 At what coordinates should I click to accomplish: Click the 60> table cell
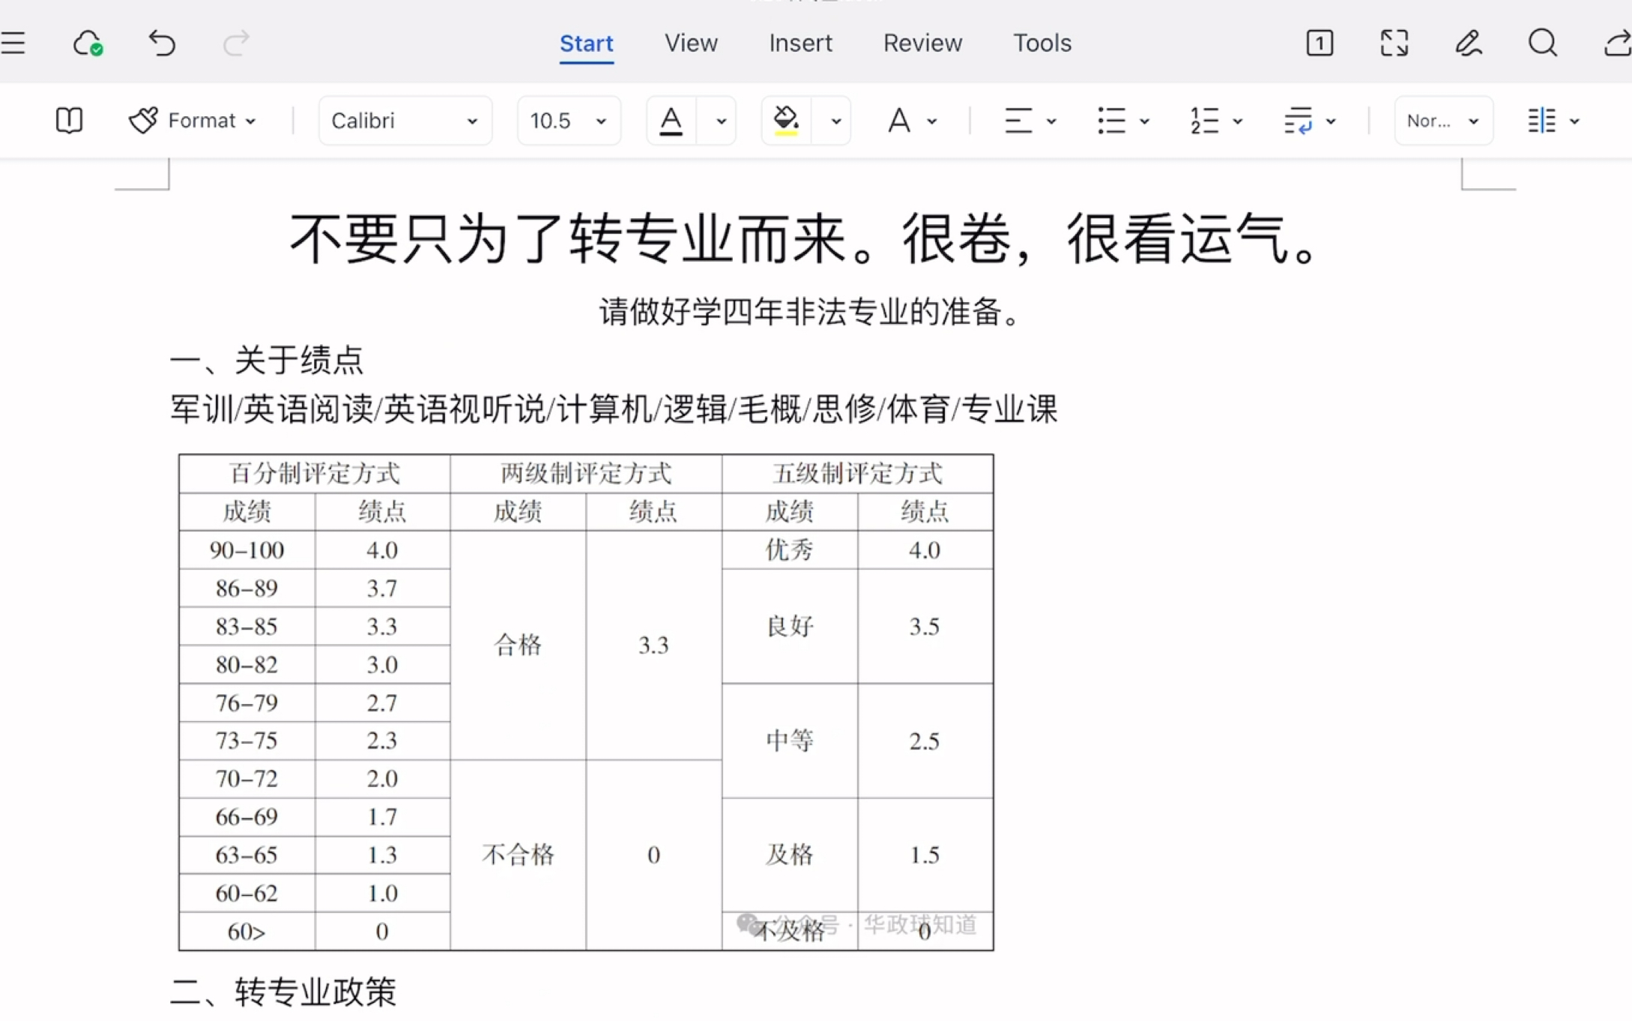point(247,931)
